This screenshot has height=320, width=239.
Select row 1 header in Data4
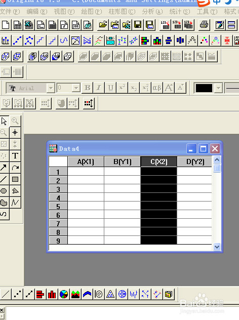(58, 172)
